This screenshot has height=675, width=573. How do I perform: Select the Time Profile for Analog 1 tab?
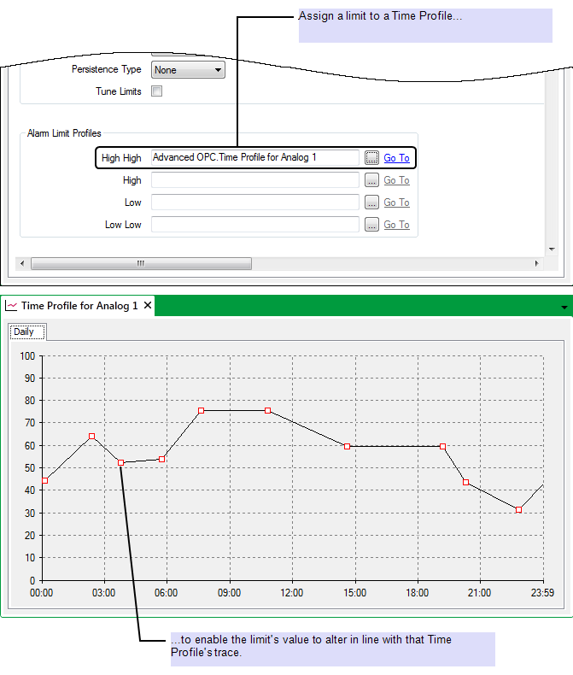point(79,306)
